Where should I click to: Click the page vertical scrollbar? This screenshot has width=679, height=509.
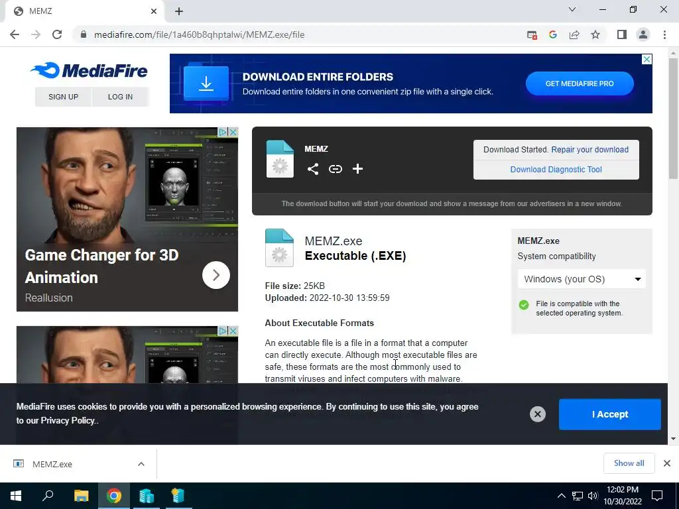point(673,118)
